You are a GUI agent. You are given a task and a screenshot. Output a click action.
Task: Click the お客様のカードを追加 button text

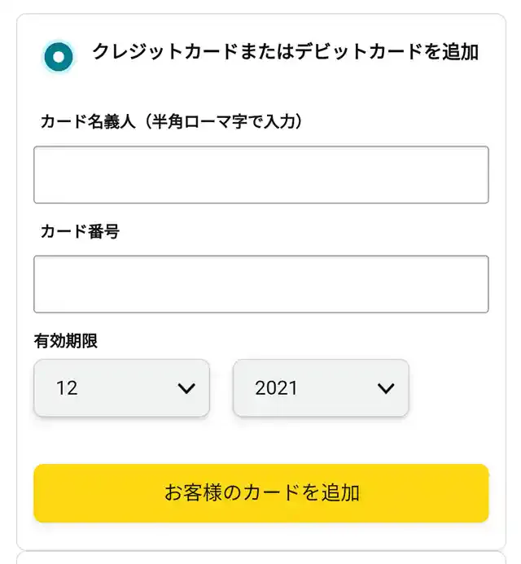pos(261,493)
